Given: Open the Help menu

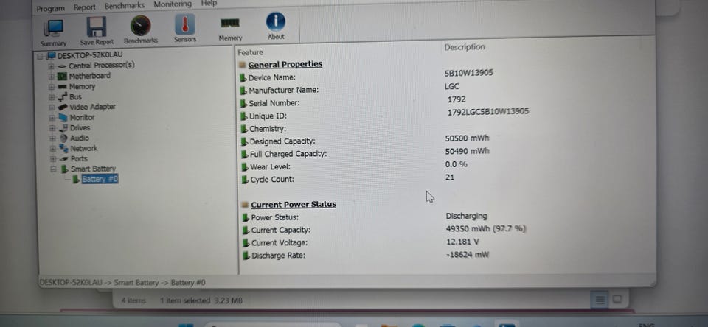Looking at the screenshot, I should (x=209, y=3).
